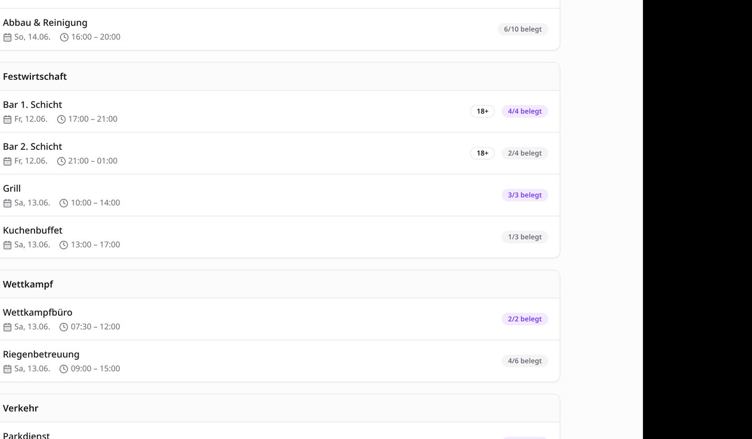Screen dimensions: 752x439
Task: Click the clock icon beside 07:30 – 12:00
Action: click(x=64, y=327)
